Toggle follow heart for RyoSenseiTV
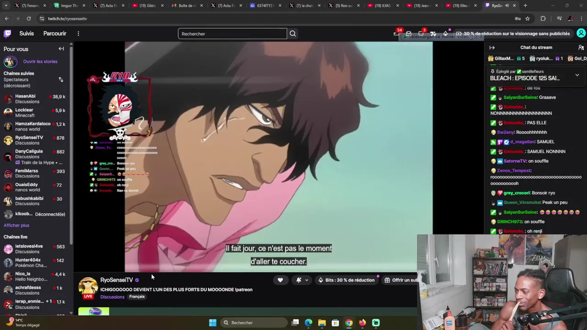This screenshot has height=330, width=587. [280, 280]
